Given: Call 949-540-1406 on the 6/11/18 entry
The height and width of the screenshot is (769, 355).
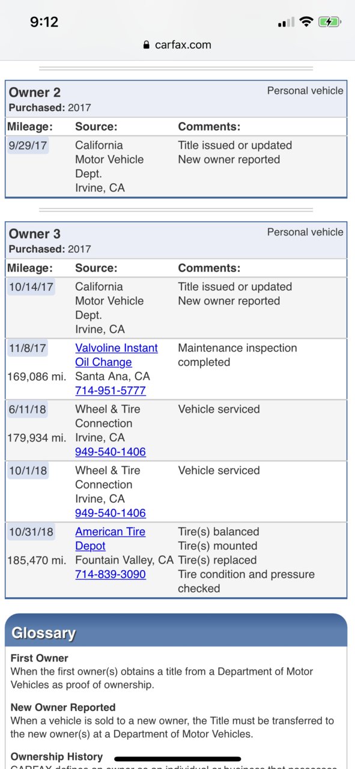Looking at the screenshot, I should pyautogui.click(x=111, y=452).
